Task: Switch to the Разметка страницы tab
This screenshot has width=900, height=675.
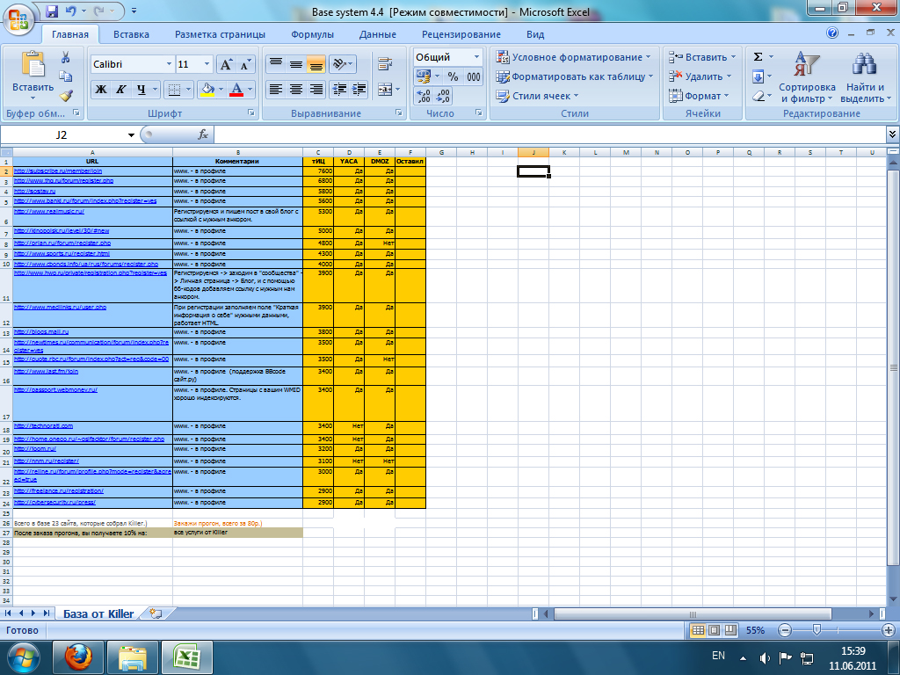Action: coord(220,34)
